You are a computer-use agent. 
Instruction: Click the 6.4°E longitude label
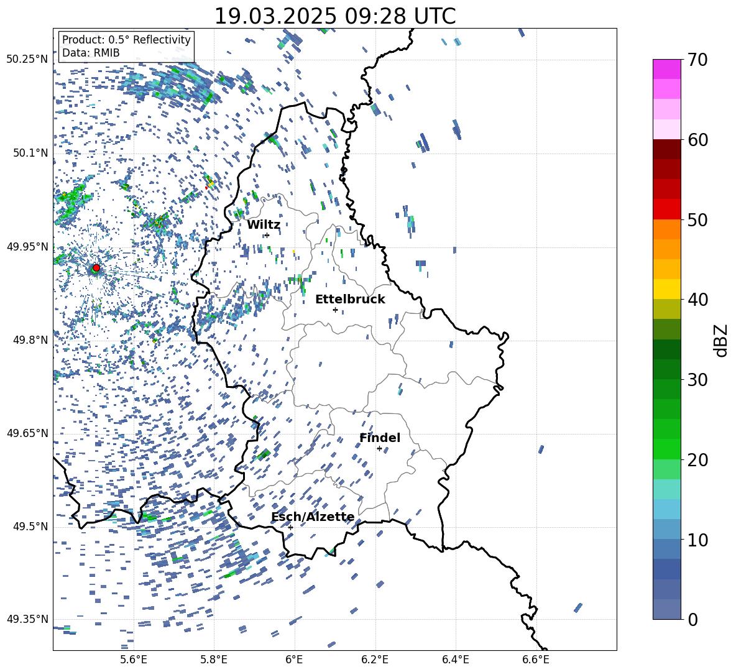[456, 660]
